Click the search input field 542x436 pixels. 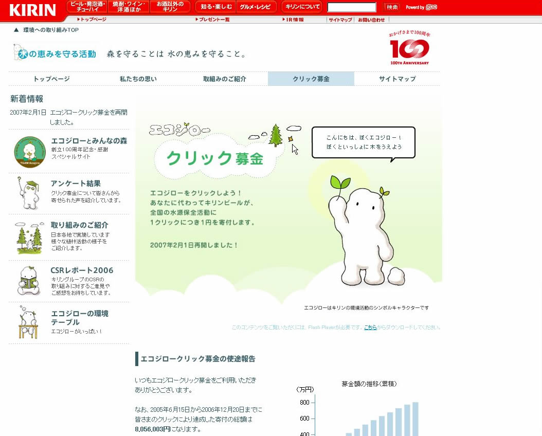pos(352,7)
